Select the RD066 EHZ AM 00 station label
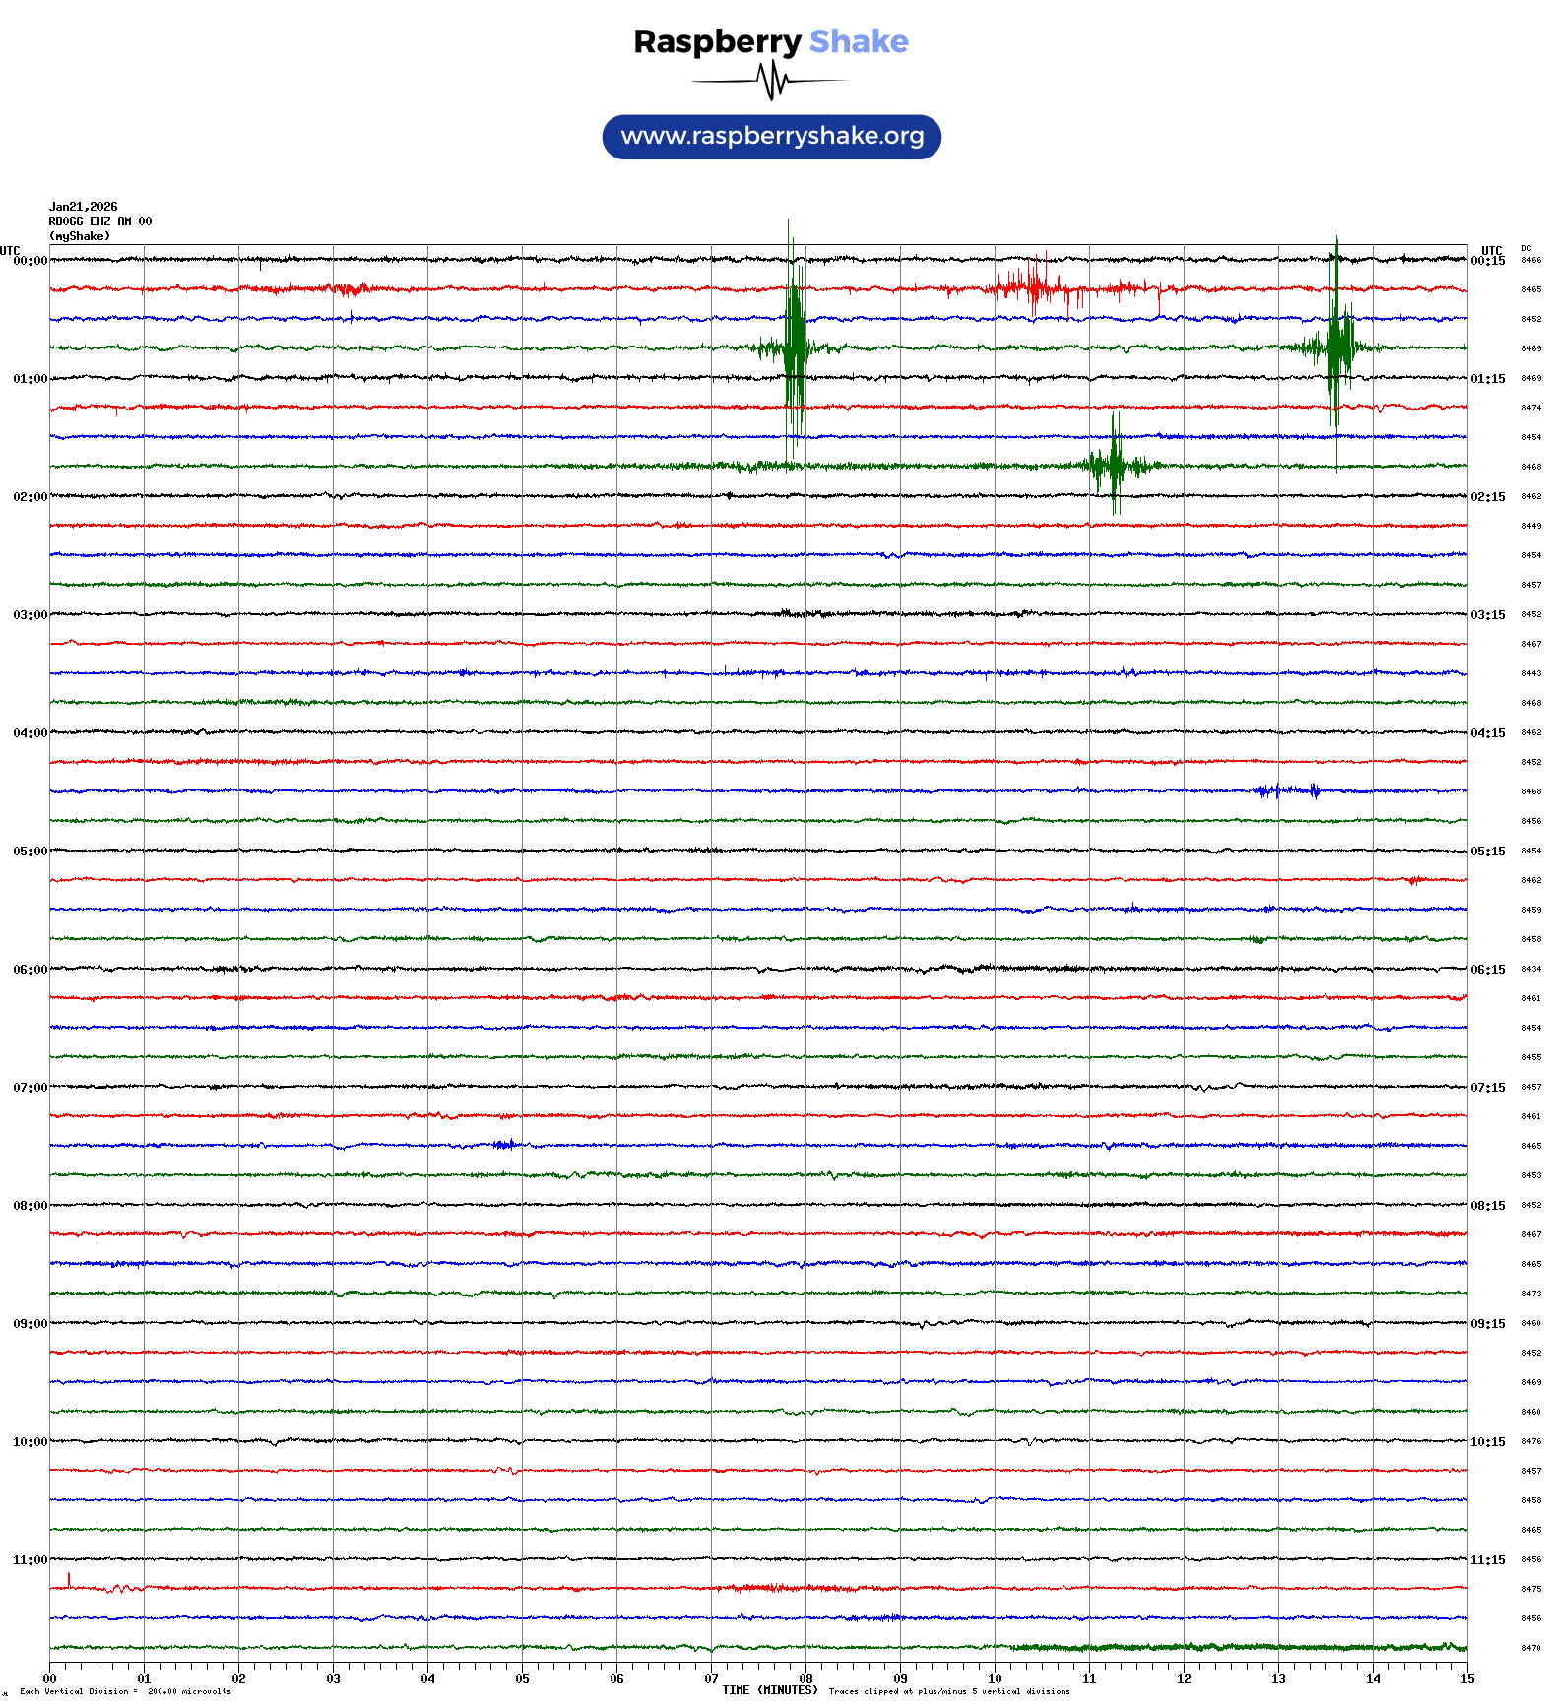This screenshot has height=1705, width=1546. (x=99, y=221)
